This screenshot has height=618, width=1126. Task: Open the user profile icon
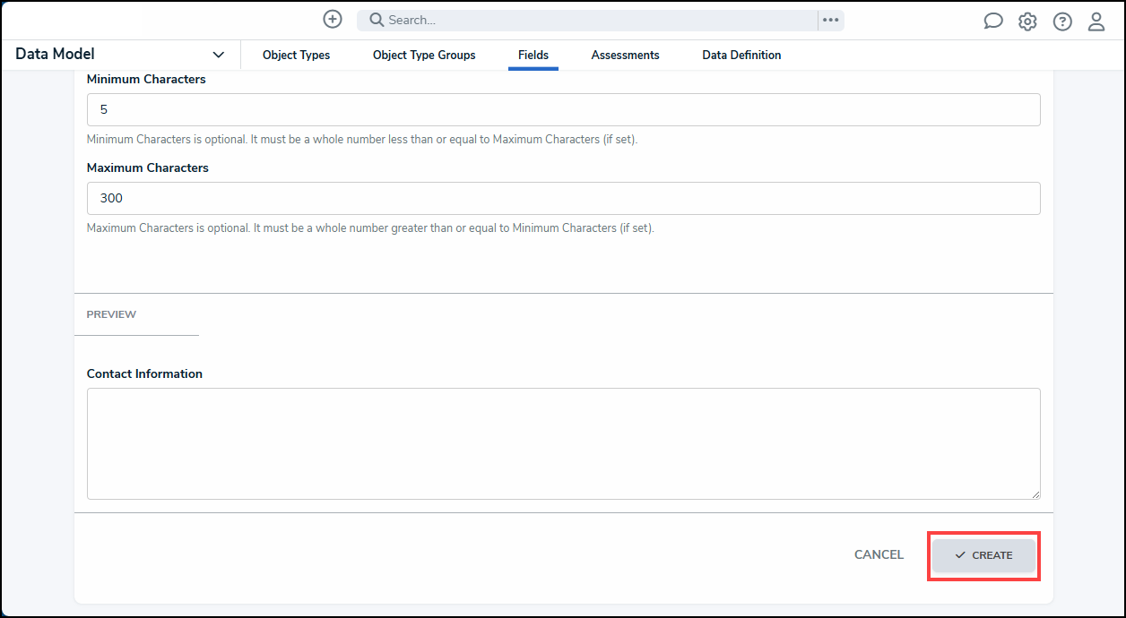(x=1096, y=21)
